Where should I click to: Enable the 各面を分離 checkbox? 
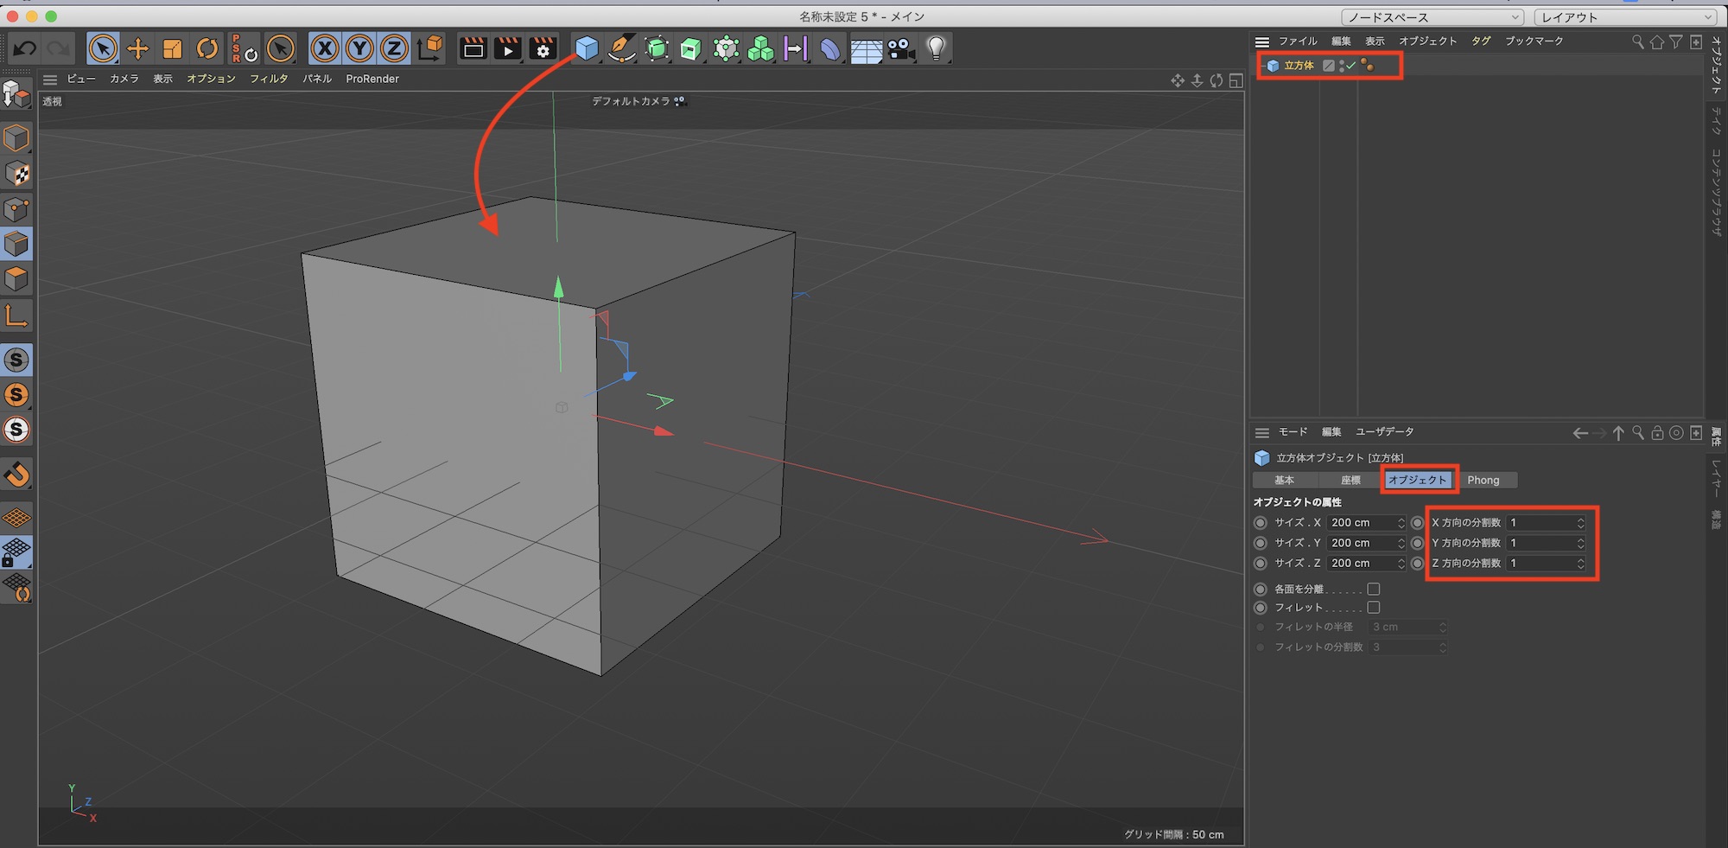pos(1374,589)
